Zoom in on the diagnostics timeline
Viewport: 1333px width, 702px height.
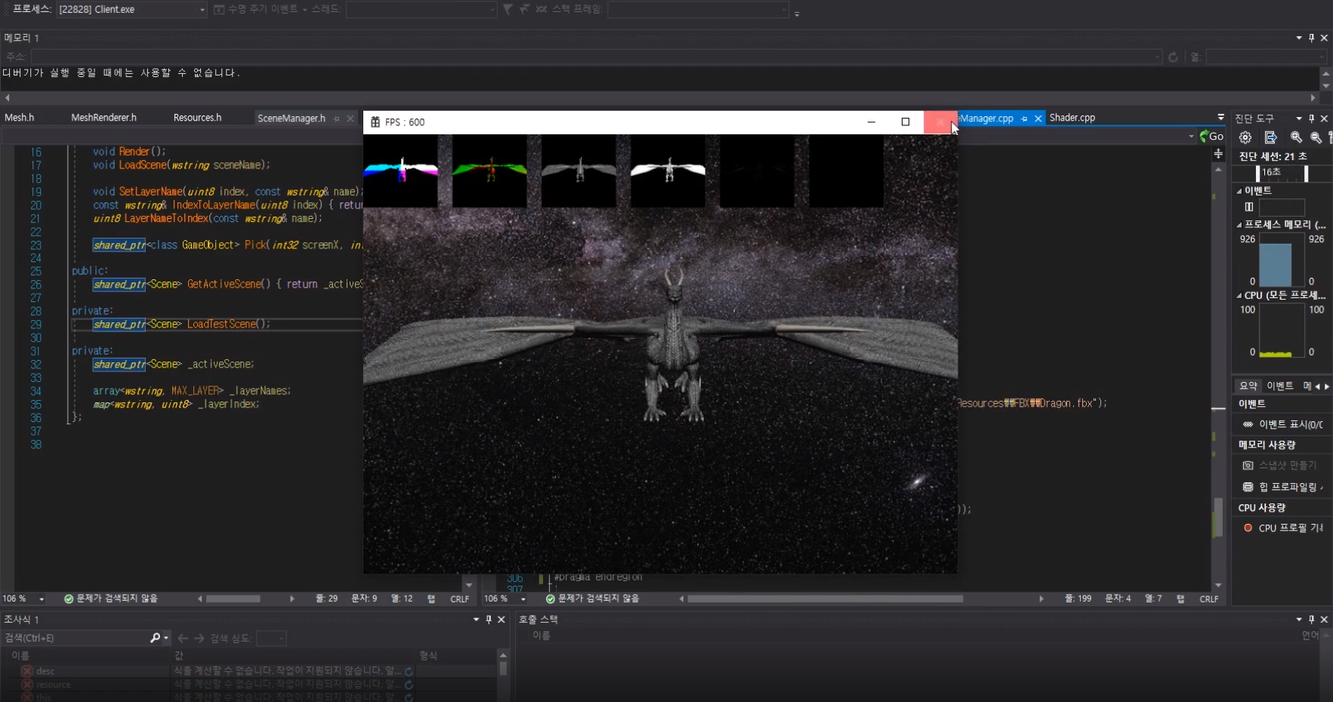point(1298,137)
